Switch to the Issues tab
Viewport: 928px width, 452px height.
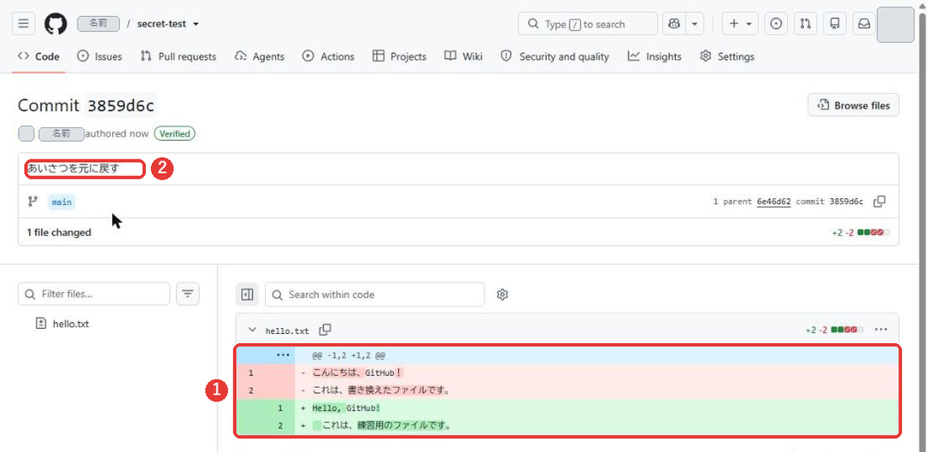click(x=100, y=56)
